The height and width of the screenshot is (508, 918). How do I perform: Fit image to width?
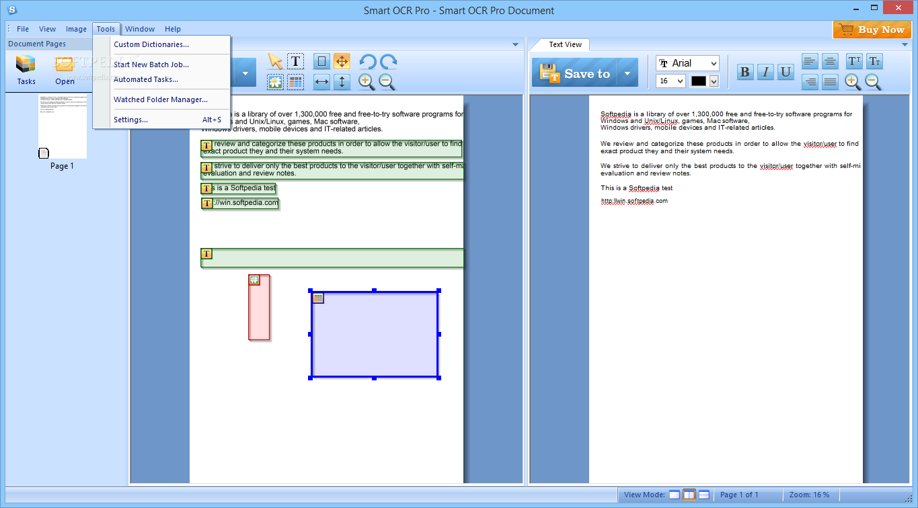tap(321, 82)
